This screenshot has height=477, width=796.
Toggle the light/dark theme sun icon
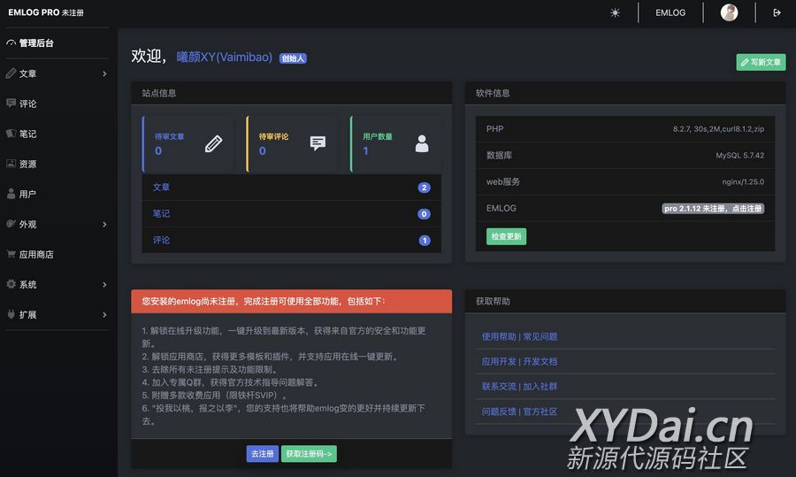[616, 12]
